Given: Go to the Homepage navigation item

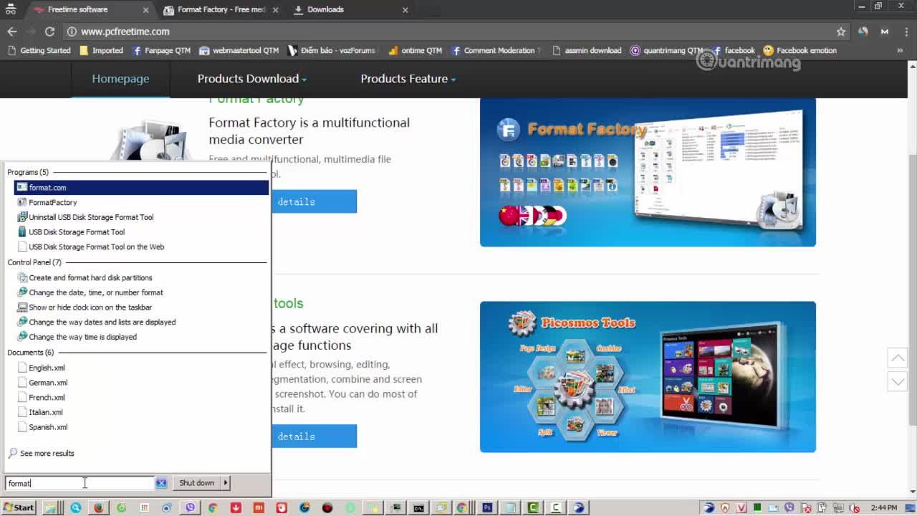Looking at the screenshot, I should point(120,79).
